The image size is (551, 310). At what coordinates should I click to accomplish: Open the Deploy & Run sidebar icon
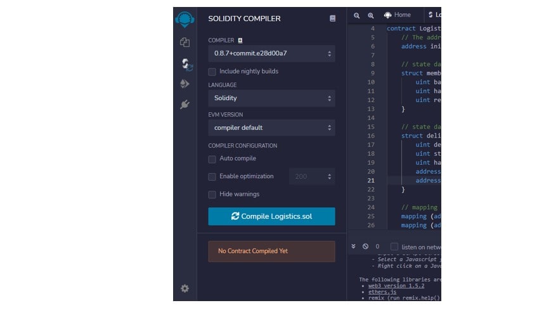pyautogui.click(x=185, y=84)
